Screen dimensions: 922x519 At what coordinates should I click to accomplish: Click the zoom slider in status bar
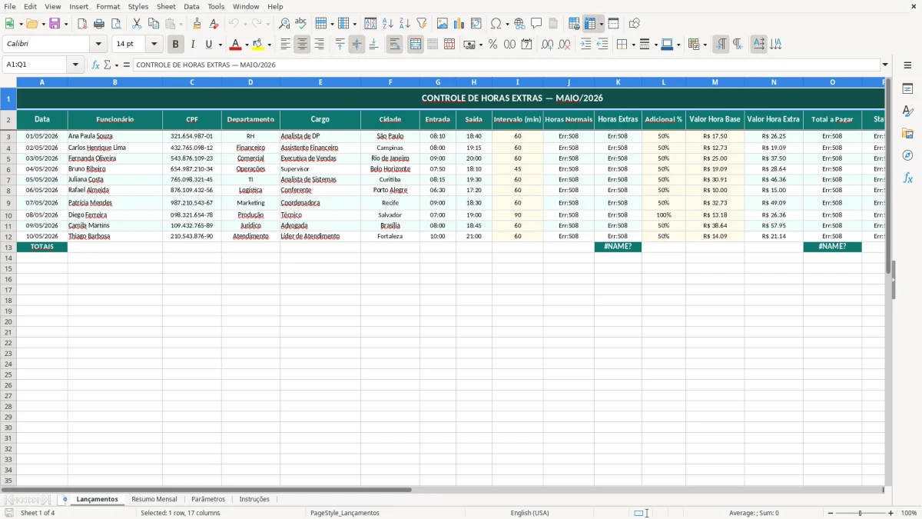[x=861, y=513]
